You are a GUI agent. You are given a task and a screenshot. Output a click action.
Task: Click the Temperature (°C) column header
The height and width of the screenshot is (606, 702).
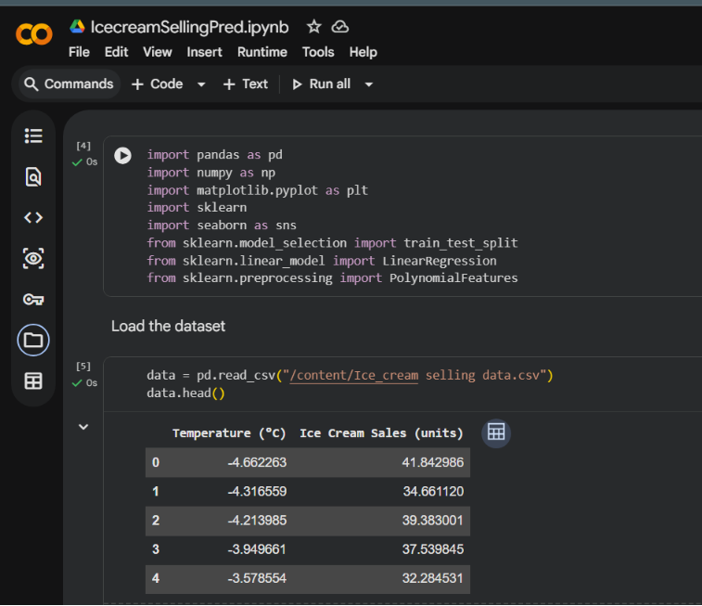[x=229, y=433]
